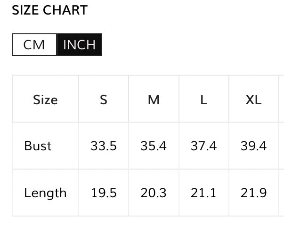Click the cut-off header cell after XL
The height and width of the screenshot is (240, 284).
pos(282,100)
